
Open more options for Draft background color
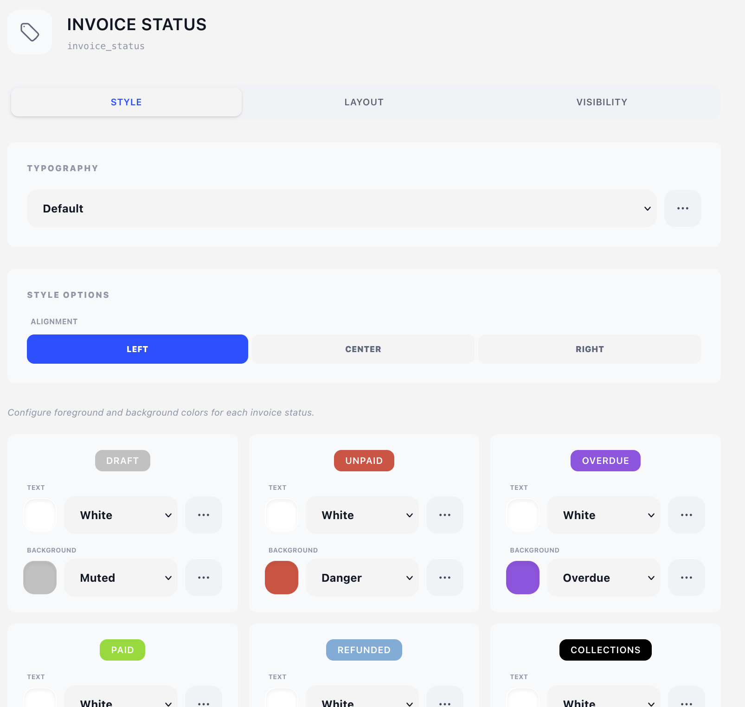tap(204, 578)
